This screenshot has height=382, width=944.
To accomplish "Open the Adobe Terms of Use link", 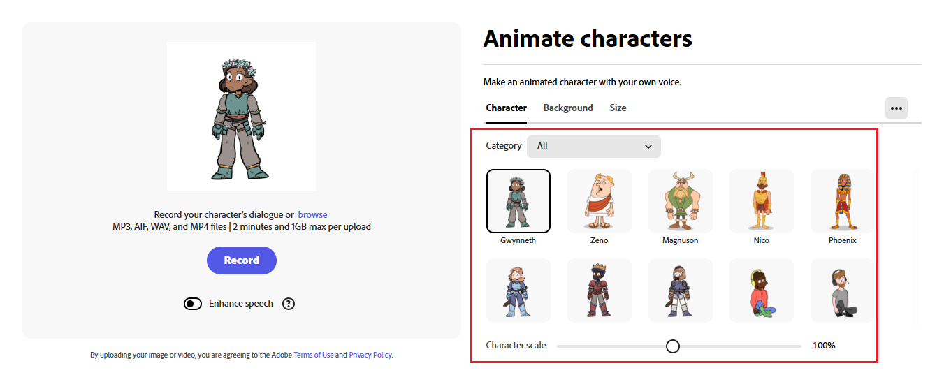I will pos(314,355).
